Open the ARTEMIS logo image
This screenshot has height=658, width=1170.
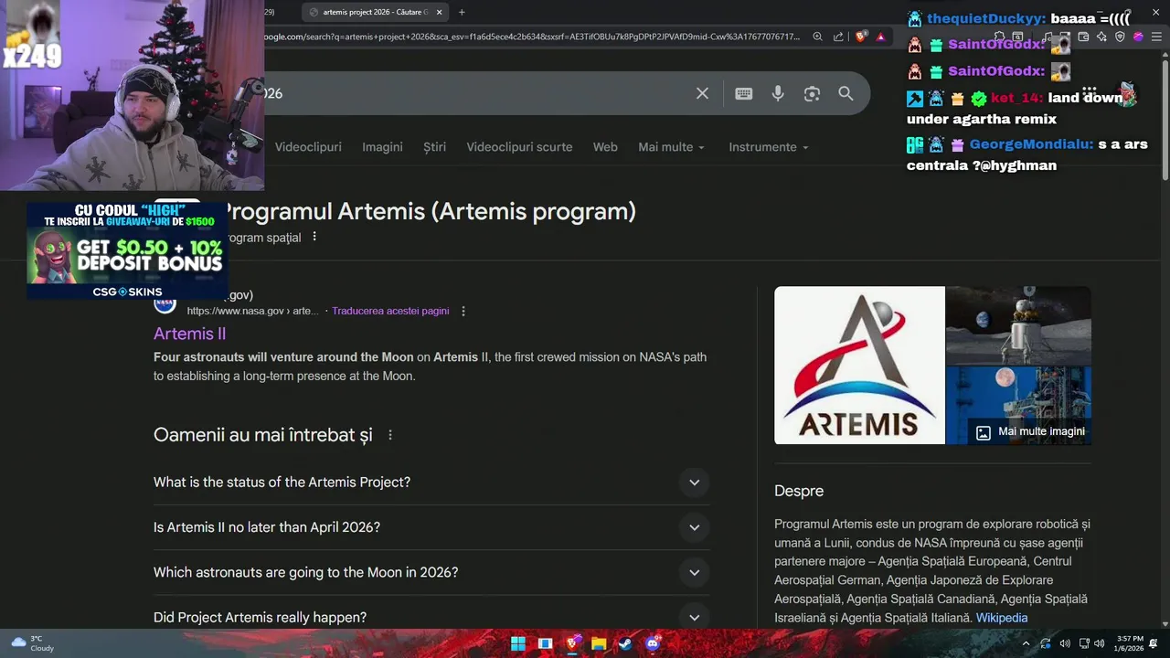pyautogui.click(x=859, y=366)
